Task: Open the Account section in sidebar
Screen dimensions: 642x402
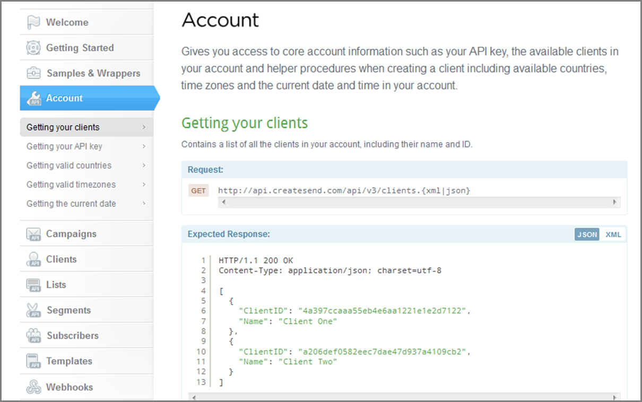Action: [64, 98]
